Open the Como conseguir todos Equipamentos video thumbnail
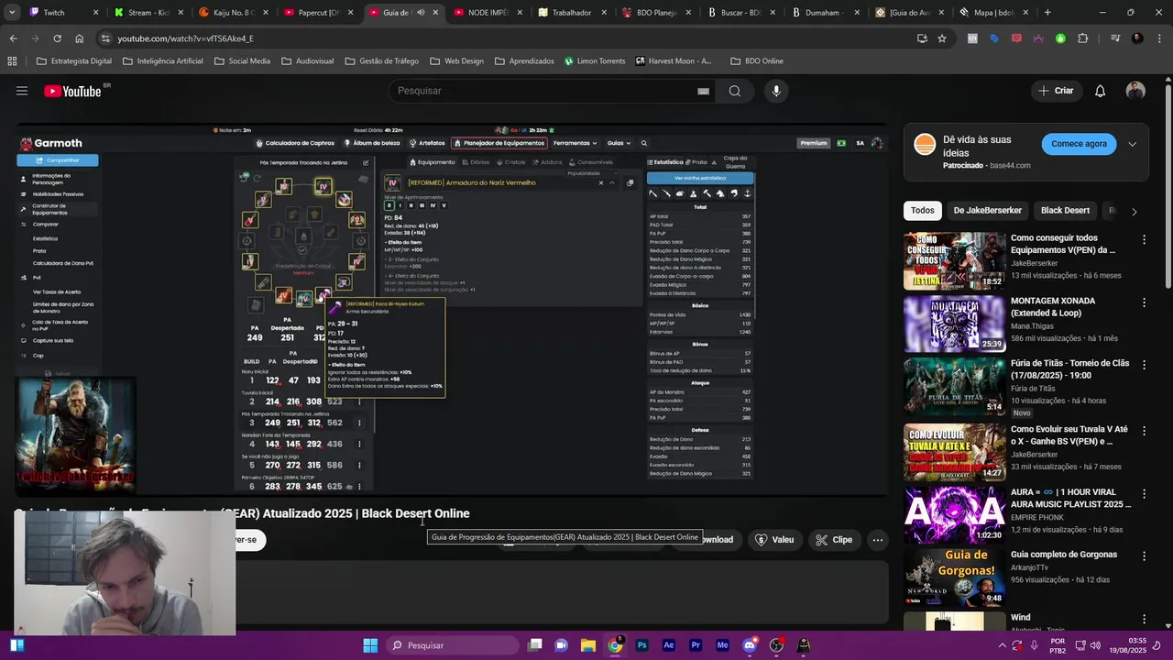 click(954, 261)
